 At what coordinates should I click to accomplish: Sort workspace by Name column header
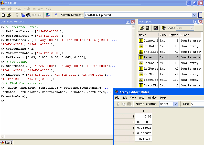pos(148,35)
